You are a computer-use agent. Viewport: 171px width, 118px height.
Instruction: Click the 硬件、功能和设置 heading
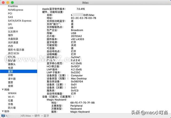(x=53, y=12)
